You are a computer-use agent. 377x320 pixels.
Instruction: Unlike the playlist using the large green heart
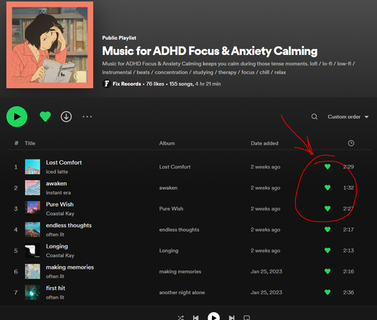45,117
